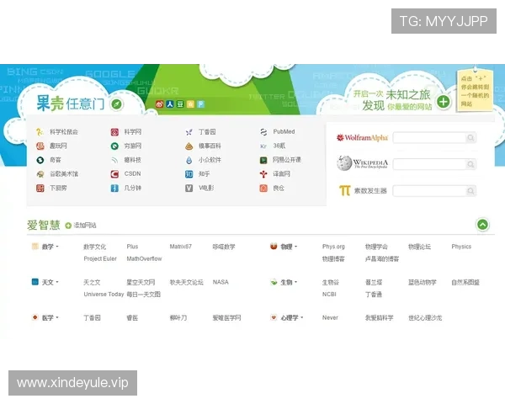
Task: Open the 物理学会 link
Action: pos(376,247)
